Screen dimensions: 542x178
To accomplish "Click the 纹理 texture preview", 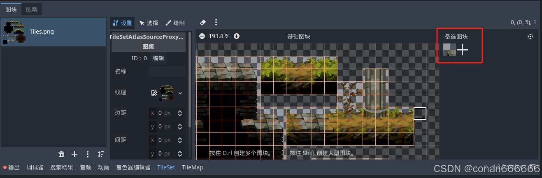I will click(166, 93).
